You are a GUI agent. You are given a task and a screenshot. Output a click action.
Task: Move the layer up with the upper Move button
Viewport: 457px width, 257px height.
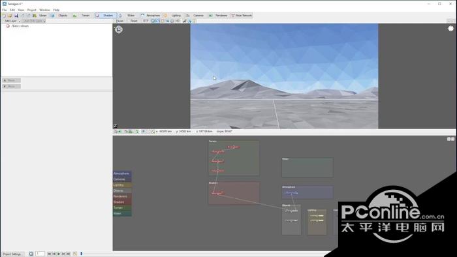tap(11, 80)
